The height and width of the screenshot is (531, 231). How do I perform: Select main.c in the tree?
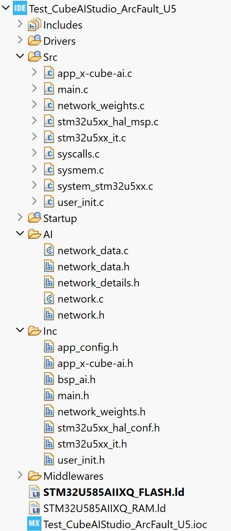tap(73, 90)
